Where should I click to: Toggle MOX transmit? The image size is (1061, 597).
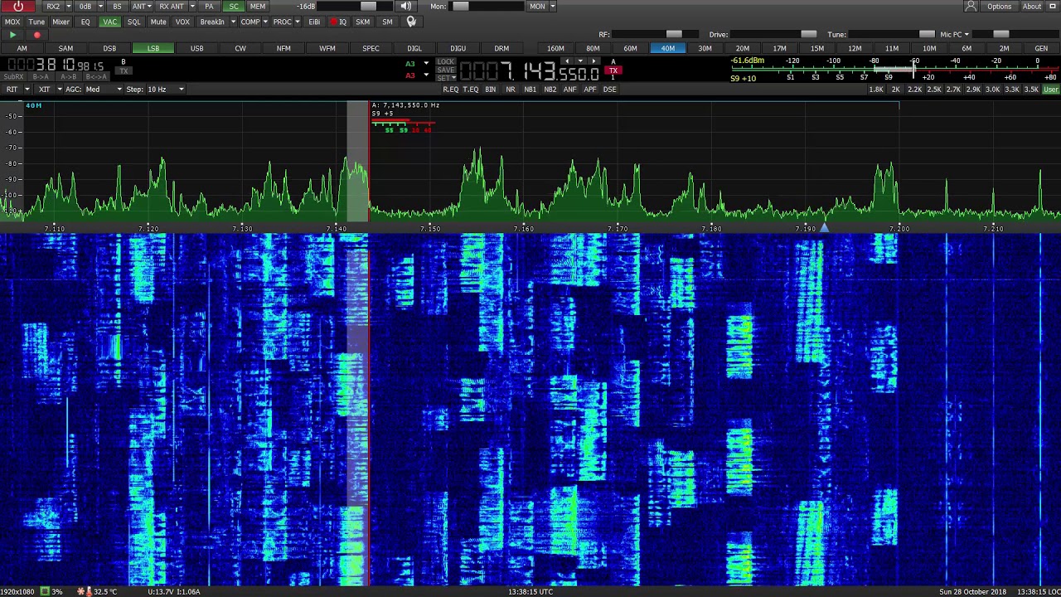pos(12,22)
